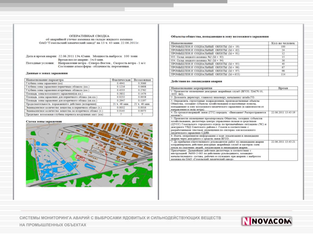
Task: Select the 'Действия по ликвидации аварии' heading
Action: pyautogui.click(x=197, y=81)
